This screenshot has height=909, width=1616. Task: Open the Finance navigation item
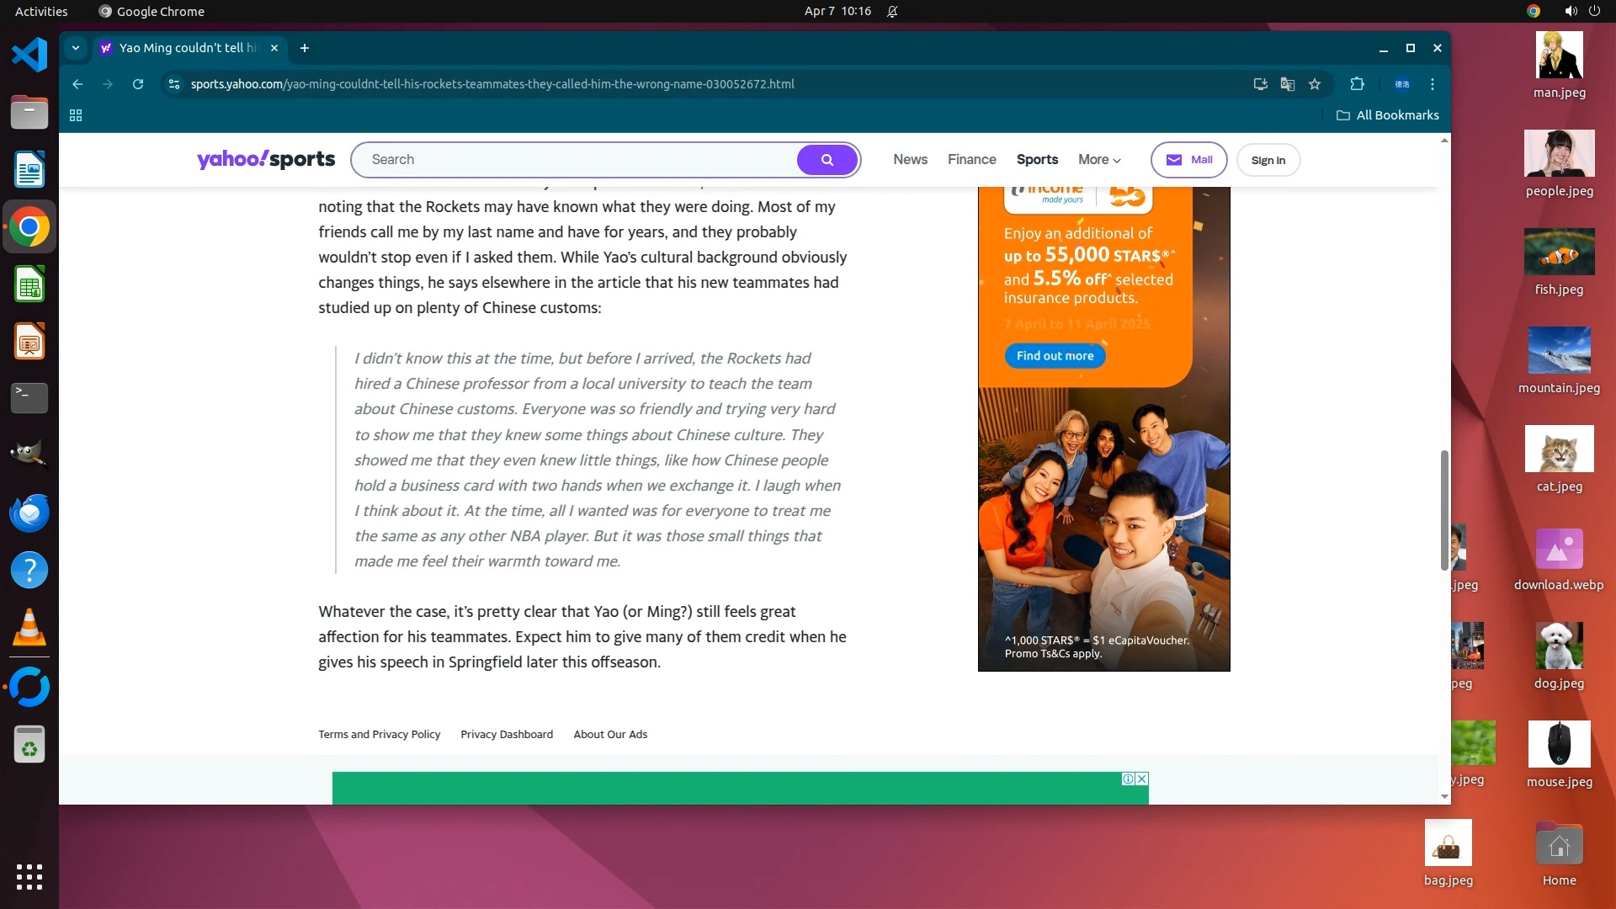971,160
